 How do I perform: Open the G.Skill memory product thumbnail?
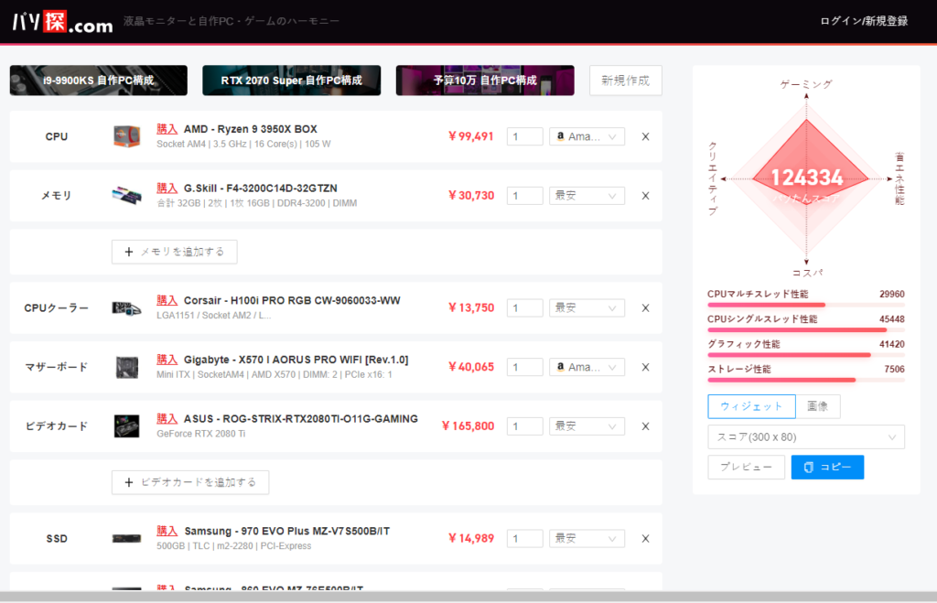click(x=126, y=196)
